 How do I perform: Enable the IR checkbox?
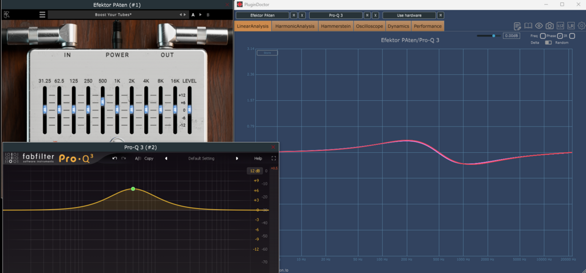click(x=572, y=36)
